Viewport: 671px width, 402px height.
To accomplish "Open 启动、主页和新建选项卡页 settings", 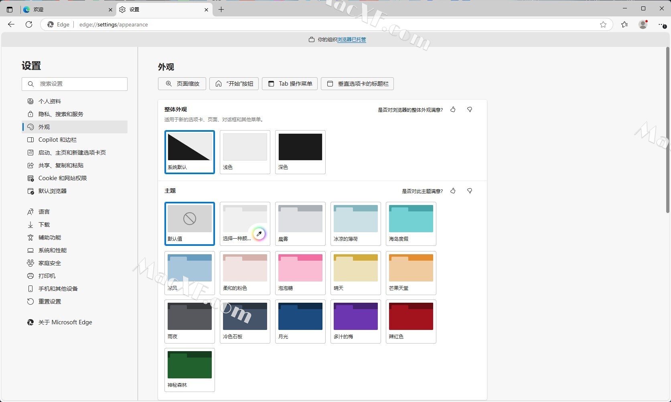I will click(x=75, y=153).
